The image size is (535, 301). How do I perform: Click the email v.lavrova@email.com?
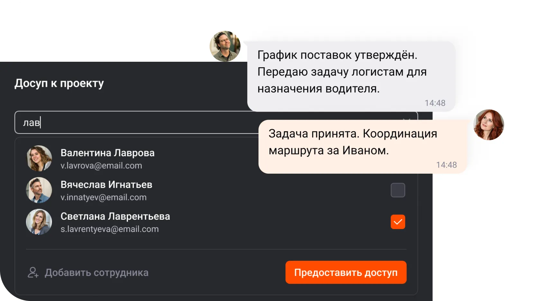[101, 166]
